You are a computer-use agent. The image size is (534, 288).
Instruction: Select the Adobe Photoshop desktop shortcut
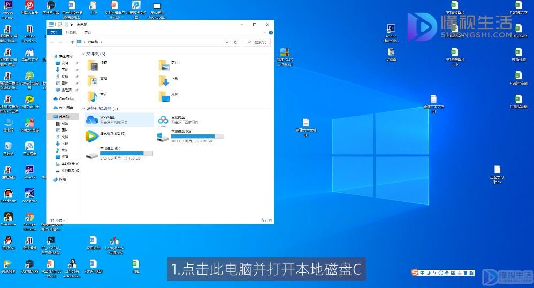coord(391,33)
